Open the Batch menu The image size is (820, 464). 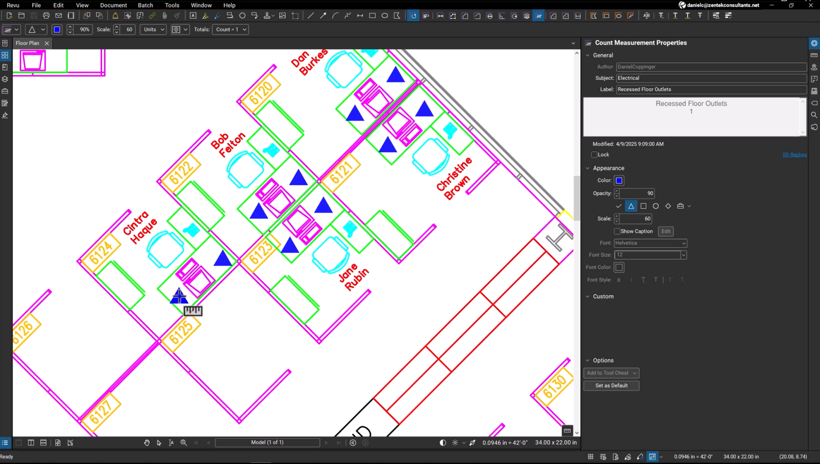point(145,5)
